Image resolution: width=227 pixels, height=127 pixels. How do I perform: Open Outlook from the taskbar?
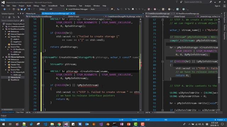(x=87, y=124)
